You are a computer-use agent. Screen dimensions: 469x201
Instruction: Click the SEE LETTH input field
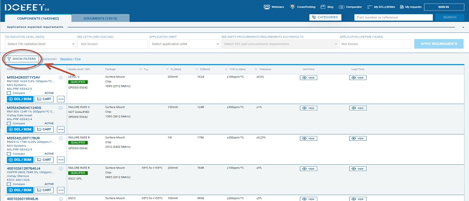pos(113,44)
